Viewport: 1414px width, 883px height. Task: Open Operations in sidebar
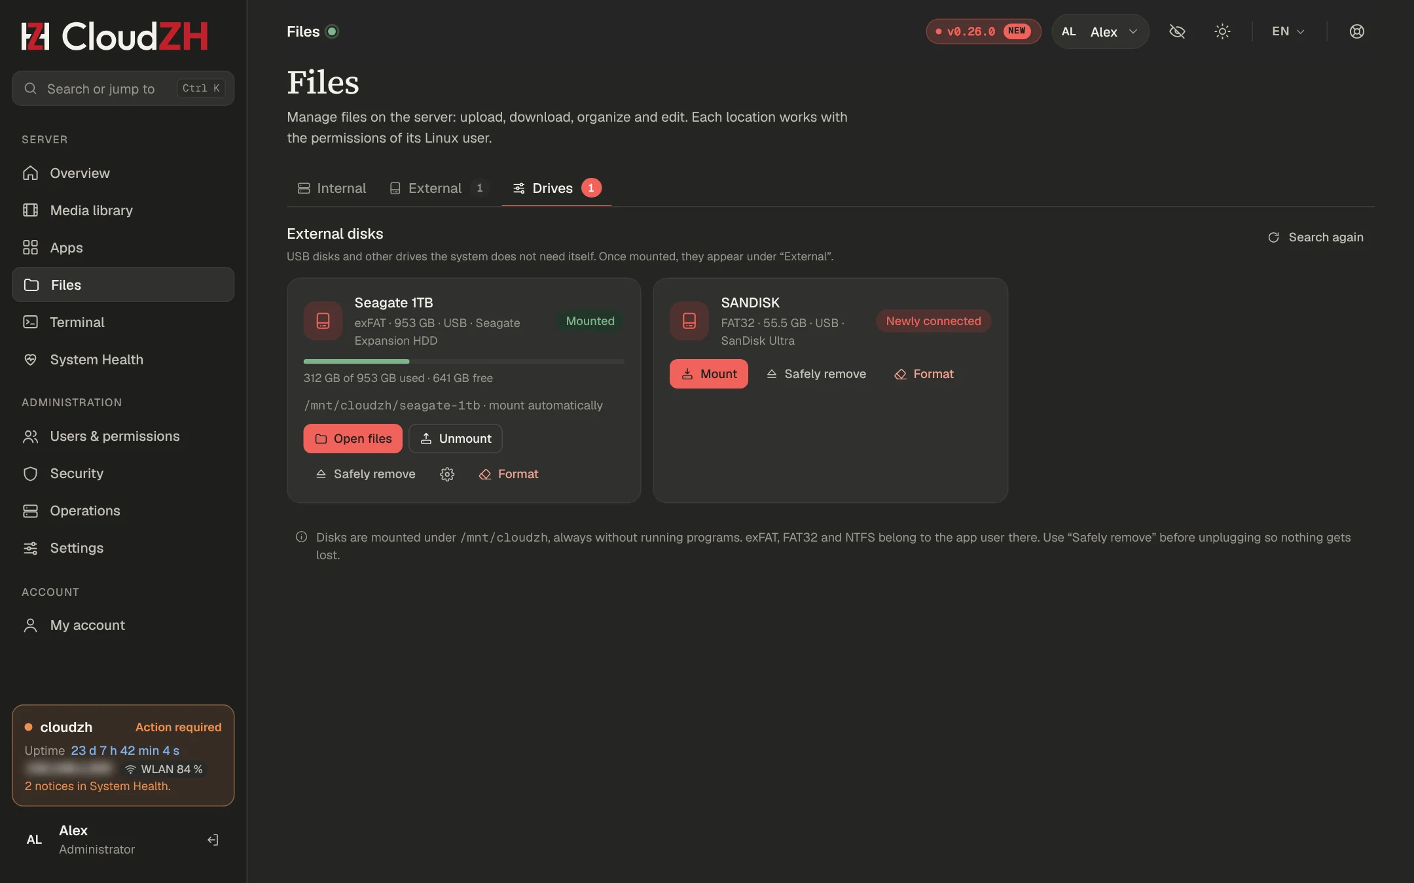(123, 511)
